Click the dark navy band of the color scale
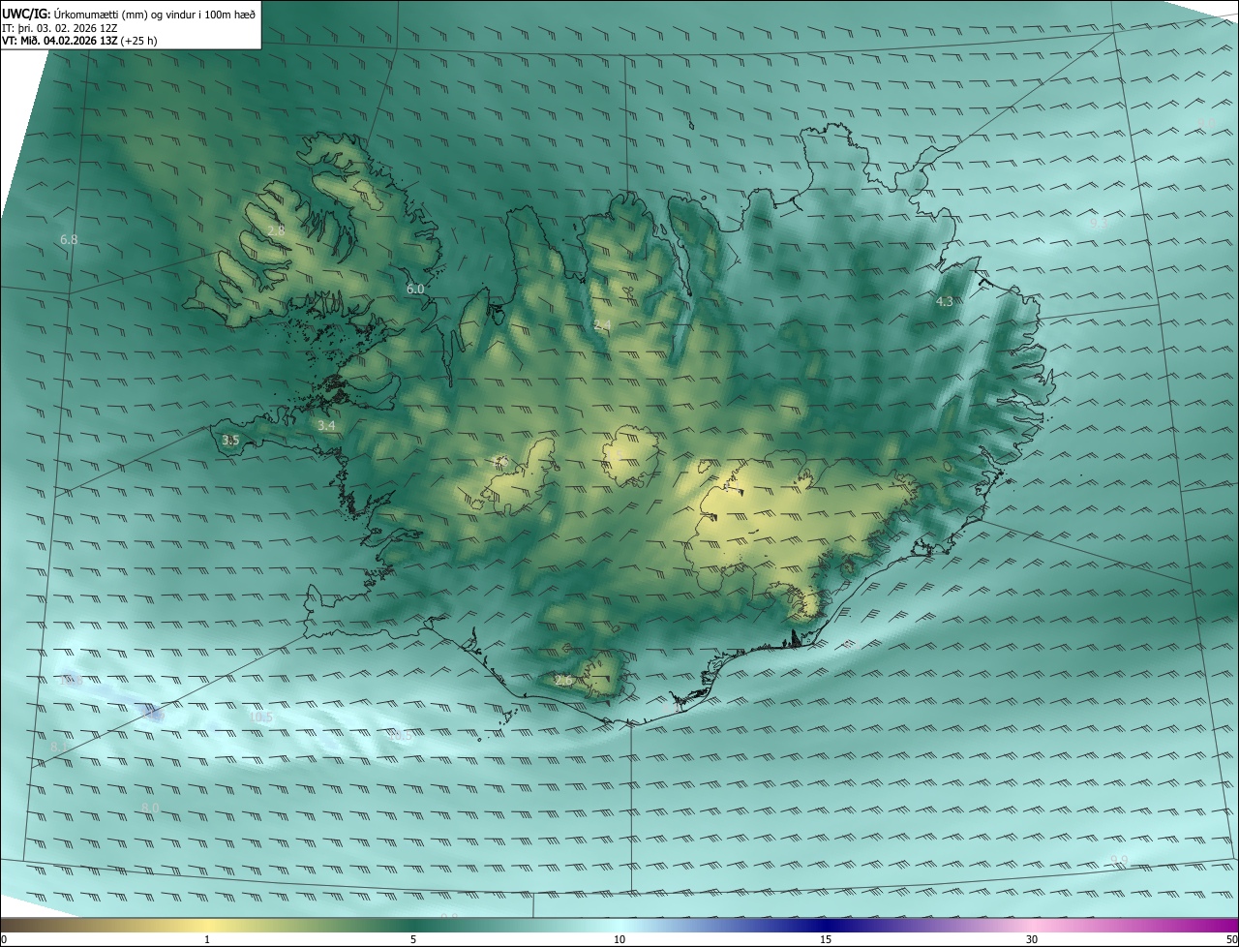This screenshot has width=1239, height=947. click(x=828, y=926)
